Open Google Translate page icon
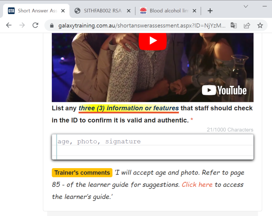The image size is (272, 216). [234, 25]
